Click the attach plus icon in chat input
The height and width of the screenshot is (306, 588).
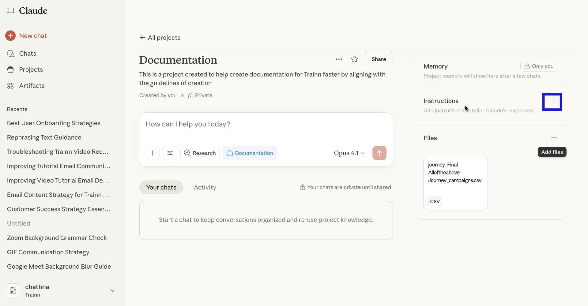tap(153, 153)
